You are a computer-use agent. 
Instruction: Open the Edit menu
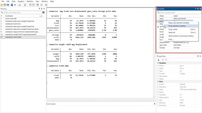8,1
